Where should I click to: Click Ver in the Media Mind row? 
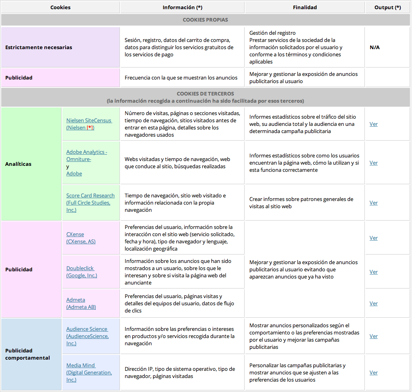[x=373, y=372]
